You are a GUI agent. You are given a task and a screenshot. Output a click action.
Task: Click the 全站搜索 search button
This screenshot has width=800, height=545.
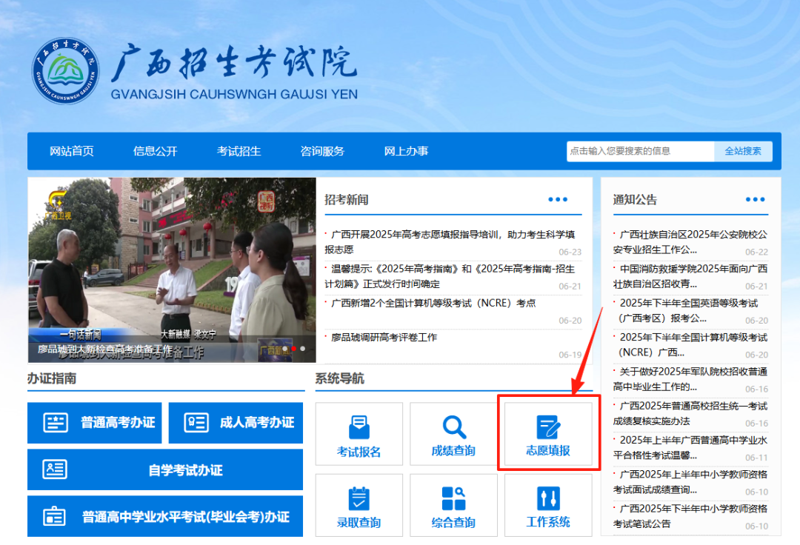[742, 151]
